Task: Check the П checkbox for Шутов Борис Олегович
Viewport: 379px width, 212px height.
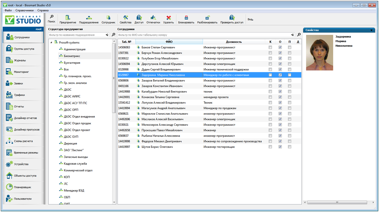Action: 289,147
